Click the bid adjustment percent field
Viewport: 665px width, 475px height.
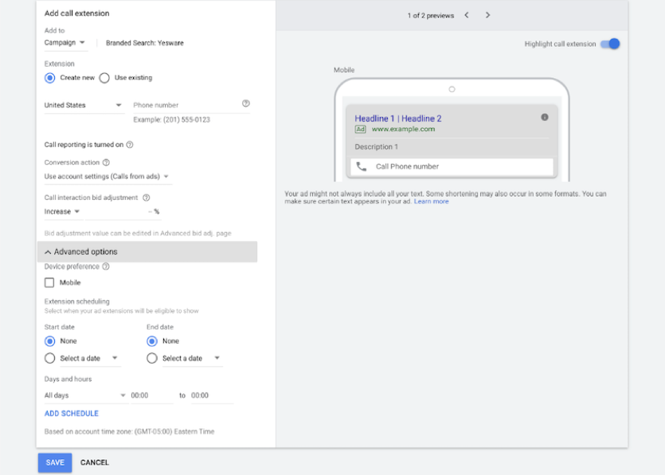point(123,212)
